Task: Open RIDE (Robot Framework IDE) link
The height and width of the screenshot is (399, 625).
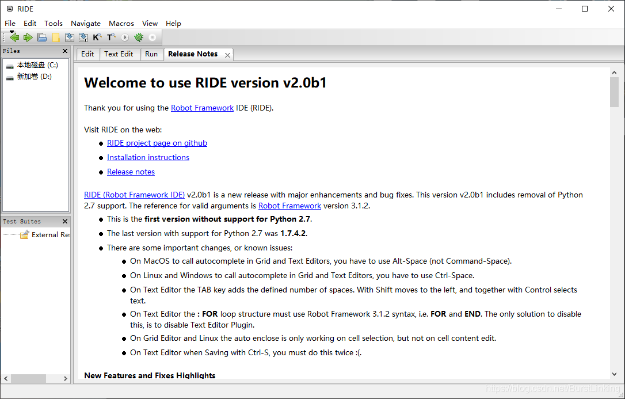Action: click(x=134, y=195)
